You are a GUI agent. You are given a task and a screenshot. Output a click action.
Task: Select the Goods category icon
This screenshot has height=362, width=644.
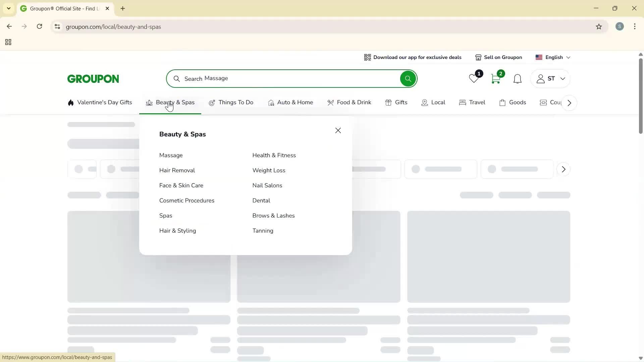click(502, 103)
